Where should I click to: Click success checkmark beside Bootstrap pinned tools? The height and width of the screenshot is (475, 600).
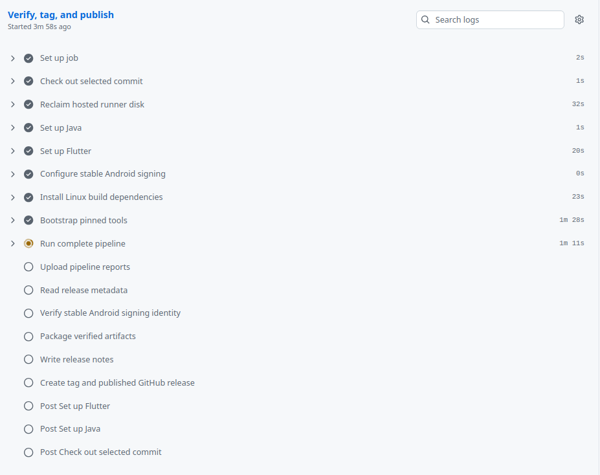pos(28,220)
